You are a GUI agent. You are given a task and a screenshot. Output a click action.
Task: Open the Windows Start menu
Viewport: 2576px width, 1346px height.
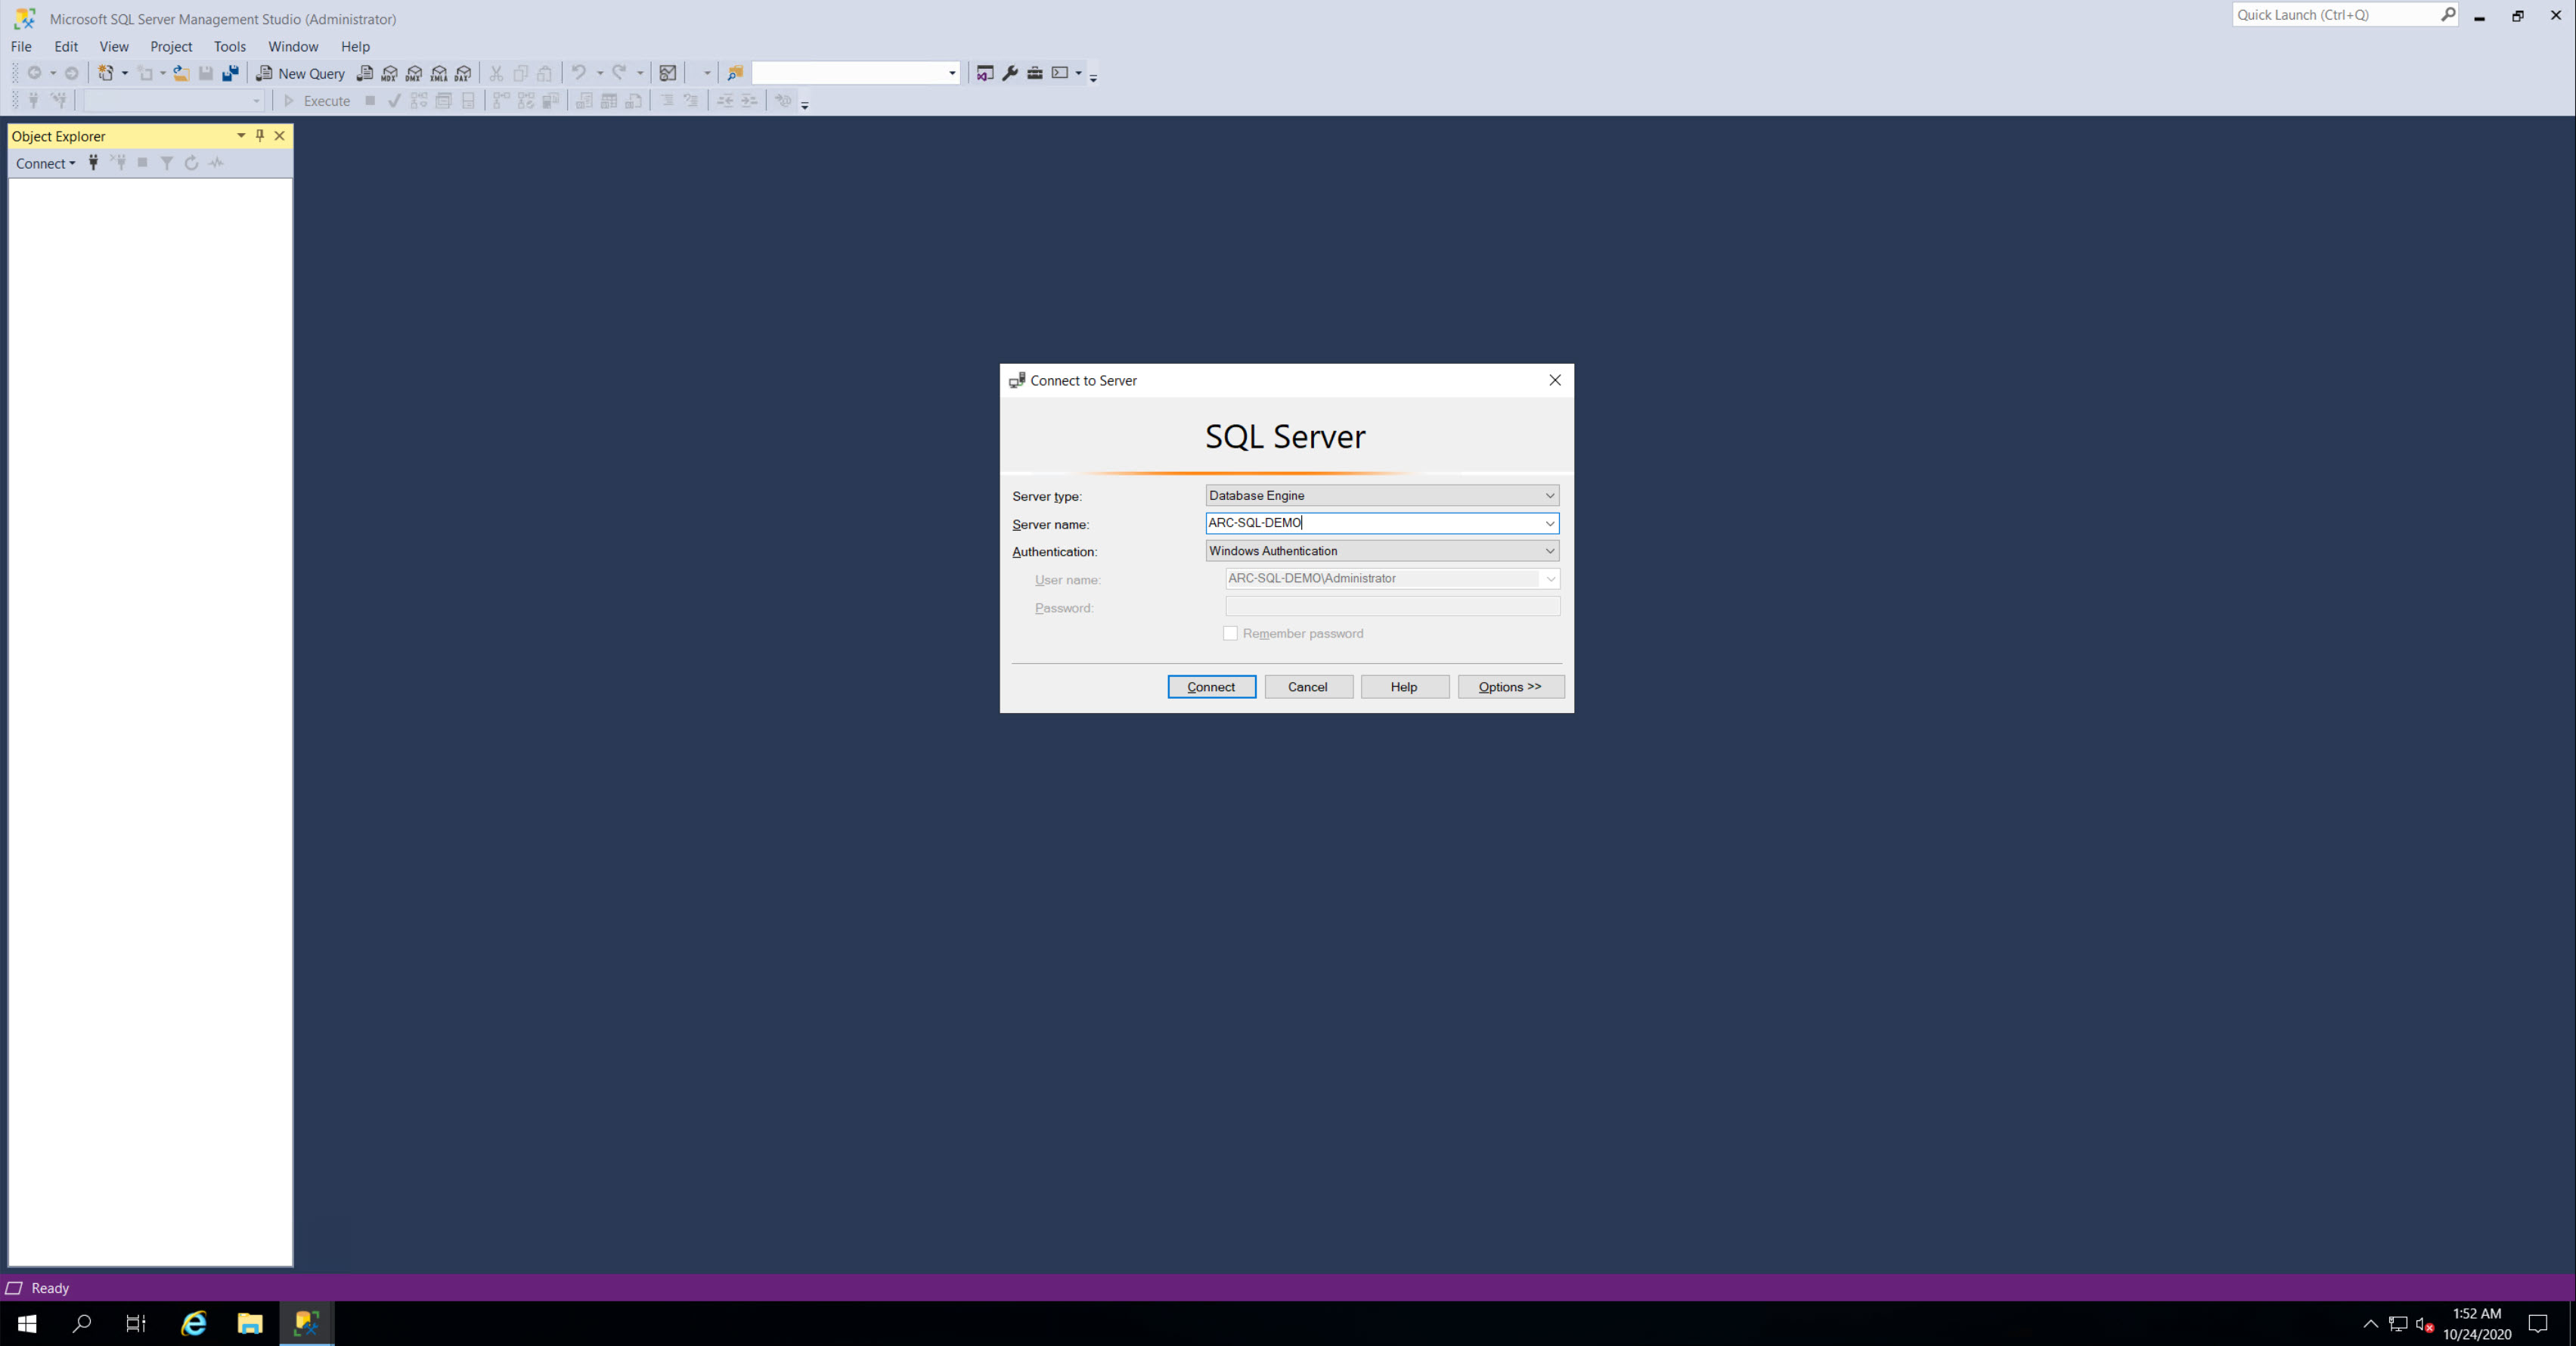[x=27, y=1324]
